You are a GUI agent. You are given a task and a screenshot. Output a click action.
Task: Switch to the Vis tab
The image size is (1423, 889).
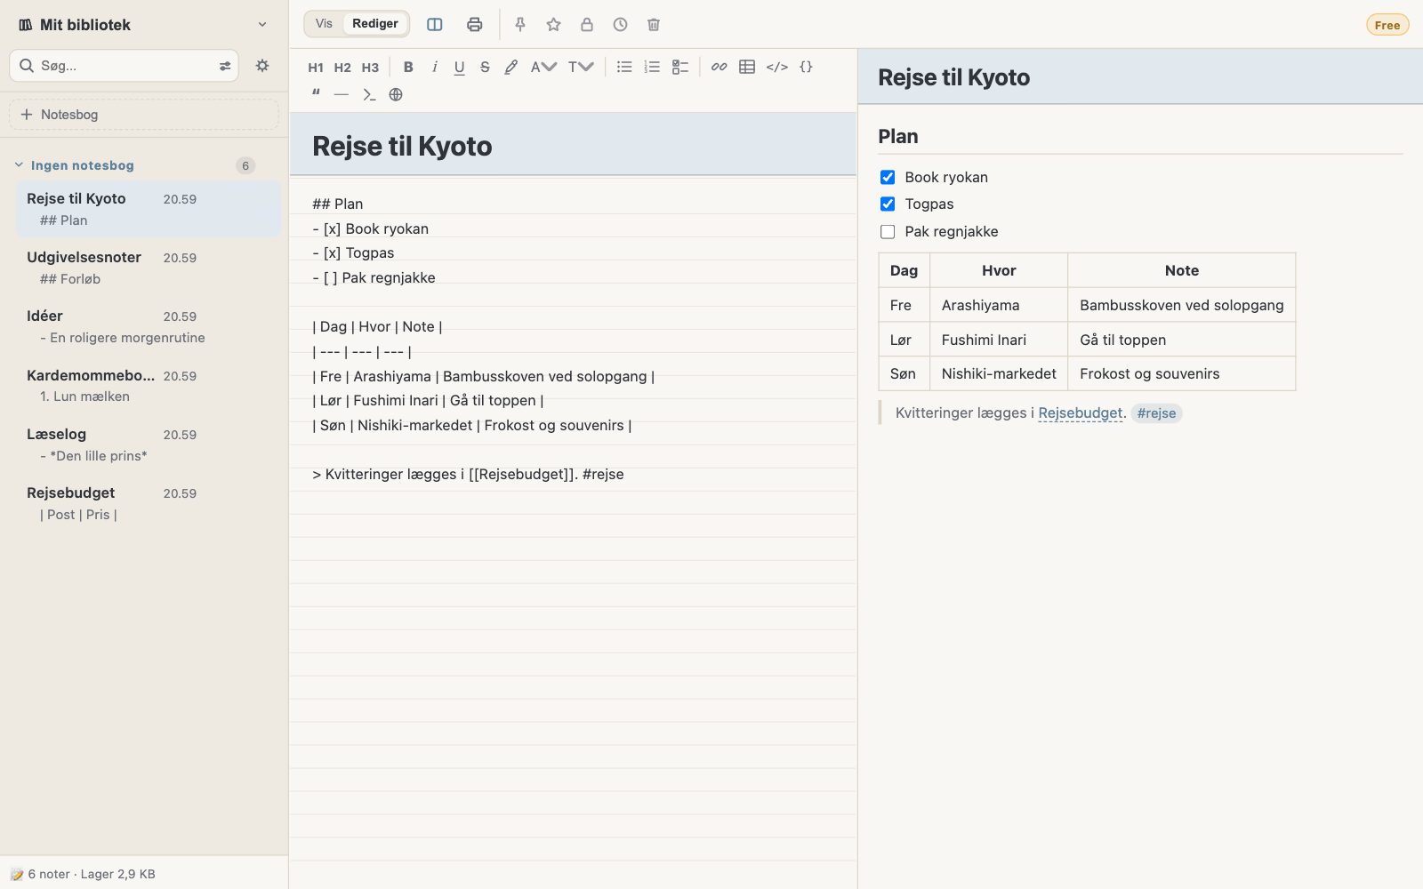(x=324, y=24)
